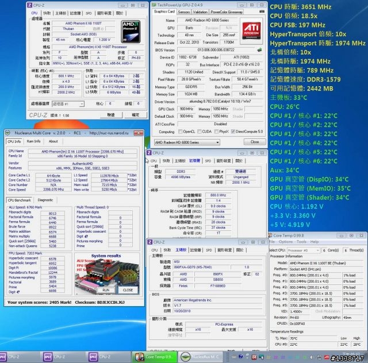
Task: Click the Nuclearus CPU Name field
Action: (82, 152)
